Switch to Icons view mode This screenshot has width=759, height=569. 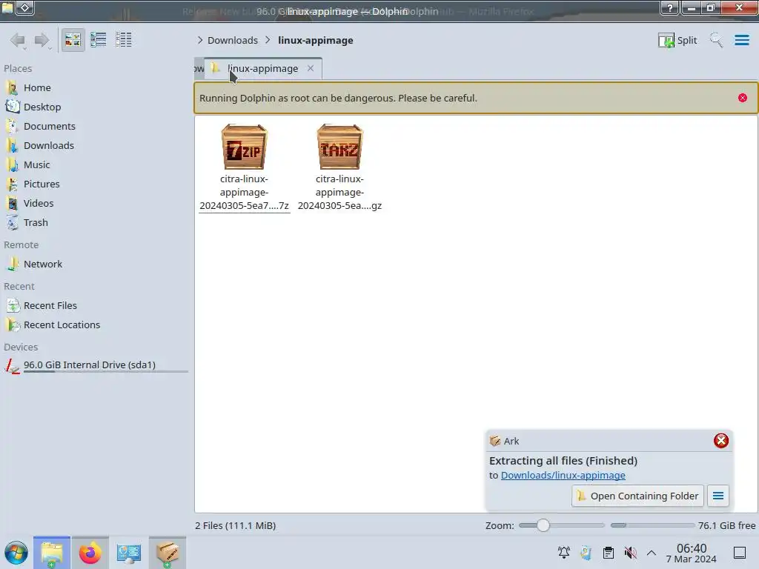click(x=73, y=40)
